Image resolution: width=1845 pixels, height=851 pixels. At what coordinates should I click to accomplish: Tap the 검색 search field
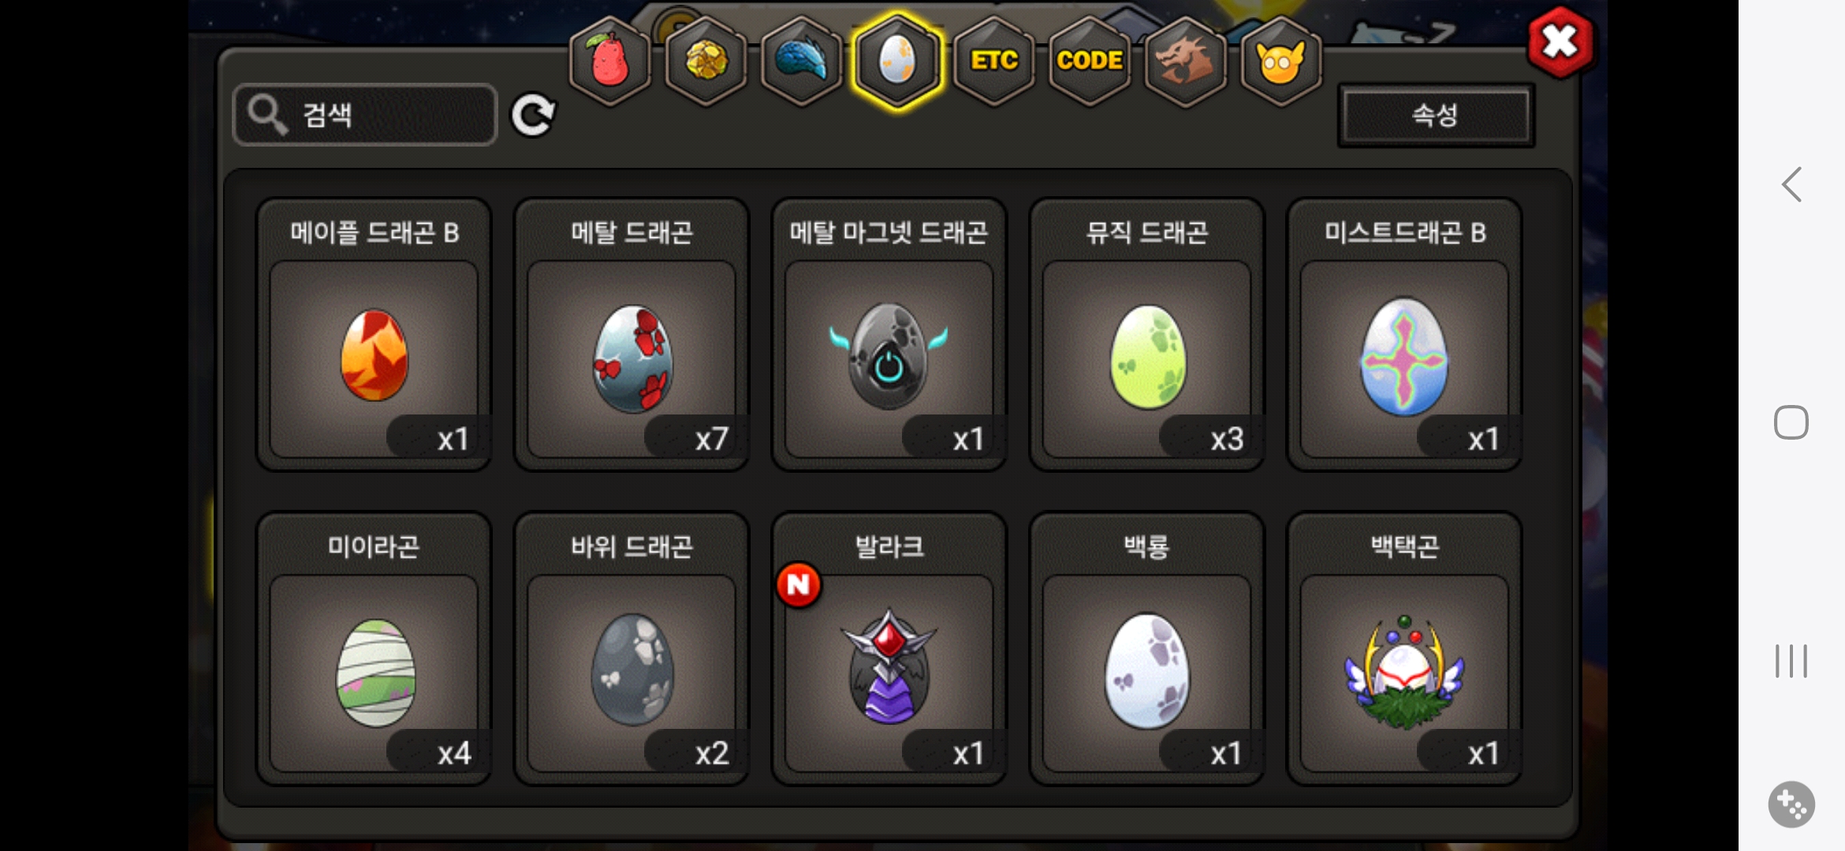coord(365,115)
